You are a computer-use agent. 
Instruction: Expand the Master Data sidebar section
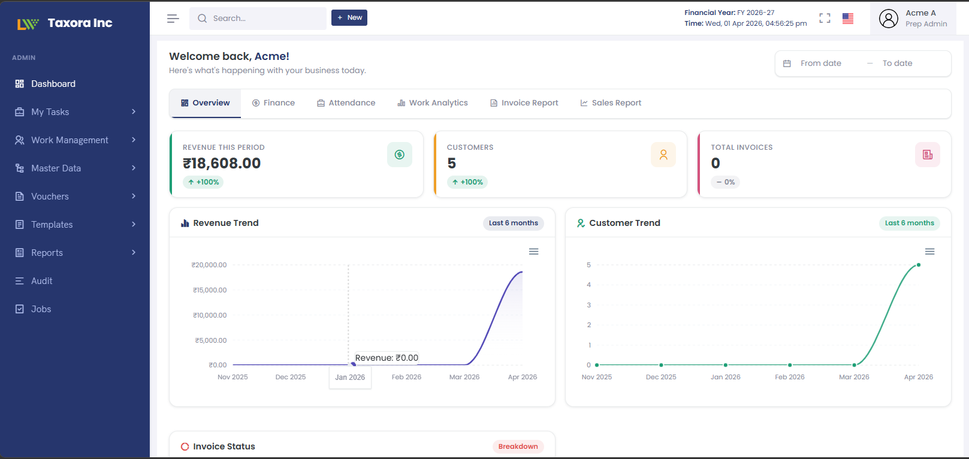click(x=75, y=168)
